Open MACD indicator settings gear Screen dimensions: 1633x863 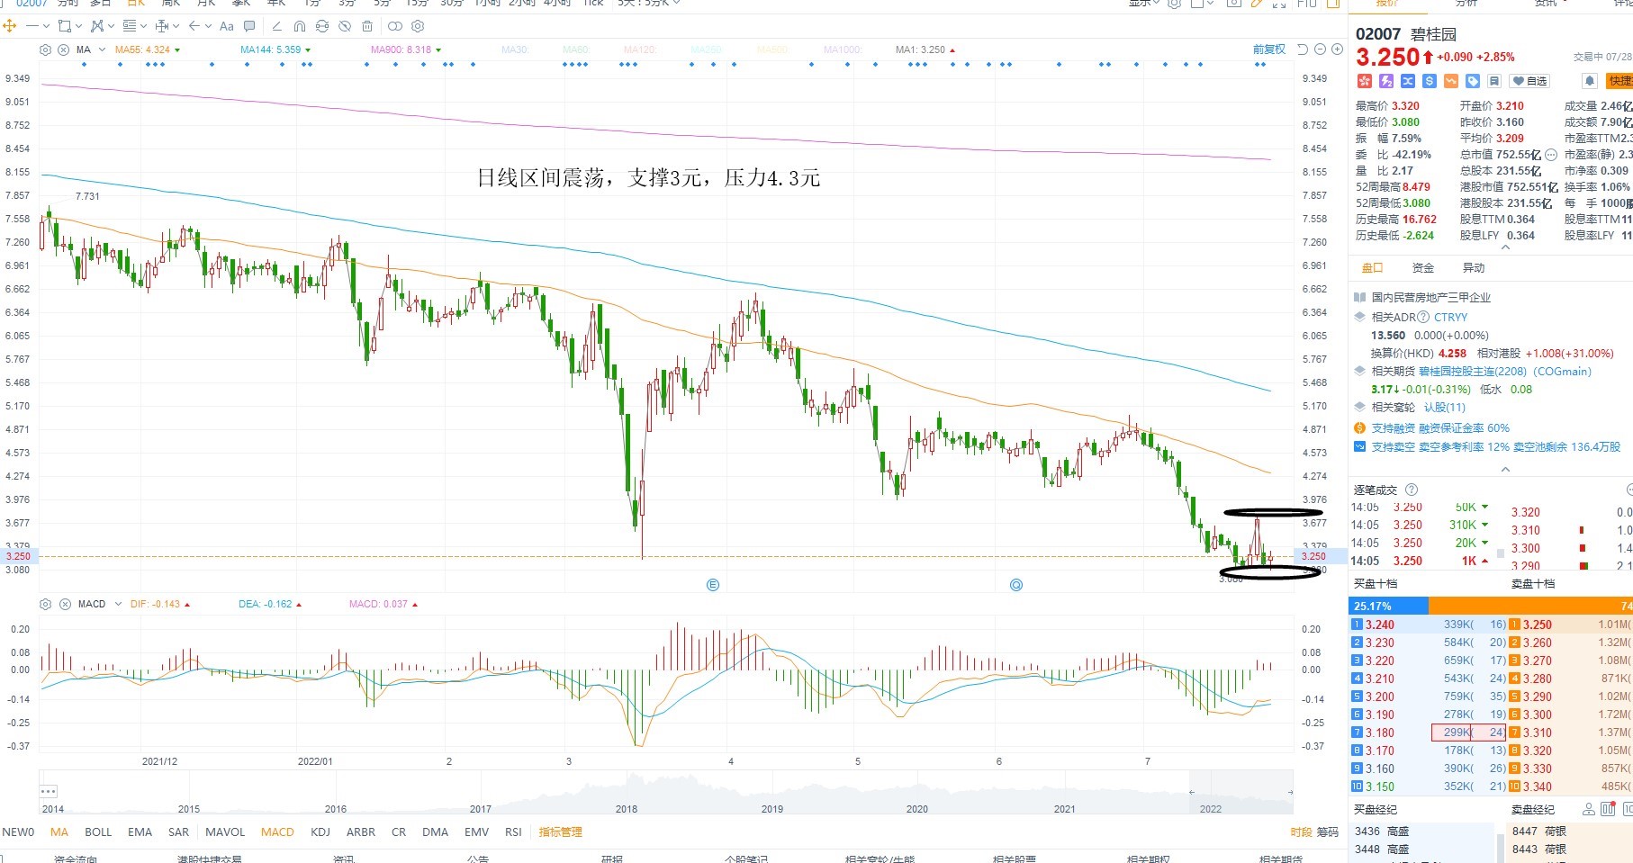click(x=46, y=604)
